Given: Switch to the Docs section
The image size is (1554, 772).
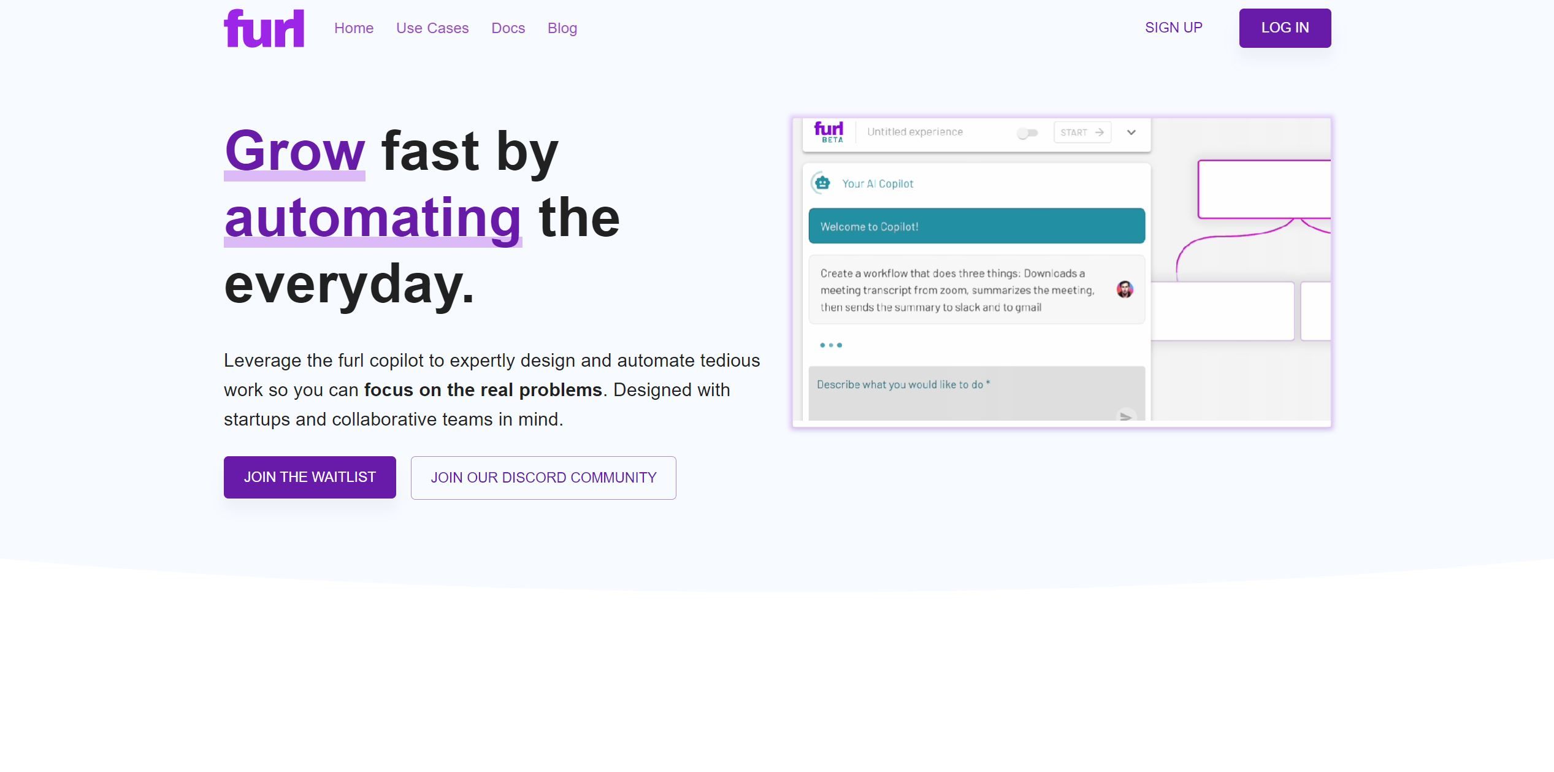Looking at the screenshot, I should click(508, 28).
